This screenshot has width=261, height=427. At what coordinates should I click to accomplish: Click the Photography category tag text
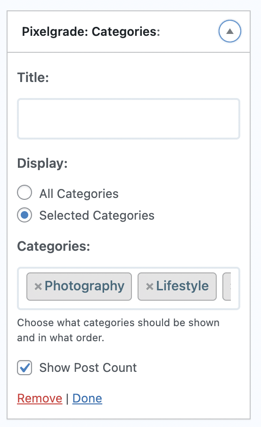(84, 286)
